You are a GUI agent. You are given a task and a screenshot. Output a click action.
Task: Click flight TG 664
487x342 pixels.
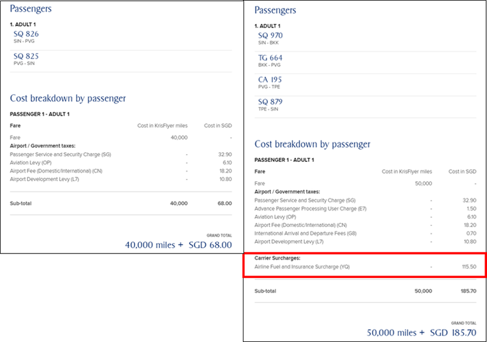pyautogui.click(x=270, y=58)
